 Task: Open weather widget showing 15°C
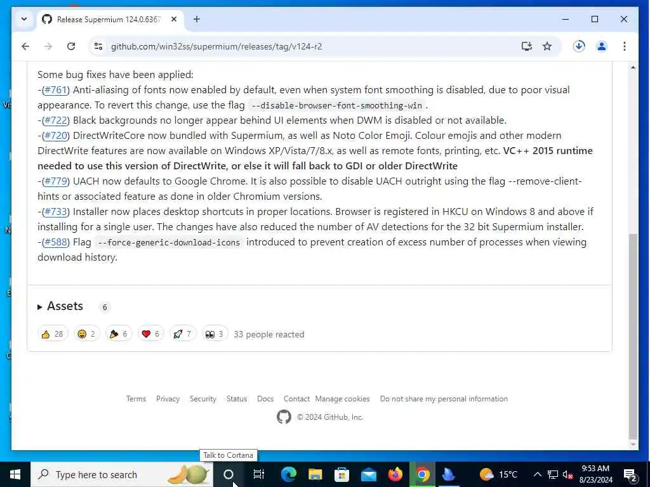point(499,474)
